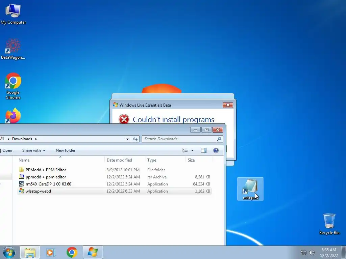346x259 pixels.
Task: Click date 8/9/2012 10:01 PM
Action: point(123,170)
